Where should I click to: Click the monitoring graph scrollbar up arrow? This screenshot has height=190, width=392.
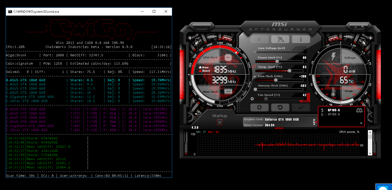click(370, 132)
